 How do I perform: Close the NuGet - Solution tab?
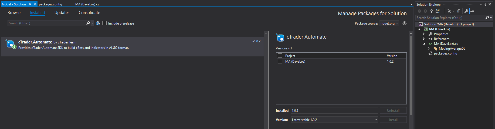[x=35, y=4]
